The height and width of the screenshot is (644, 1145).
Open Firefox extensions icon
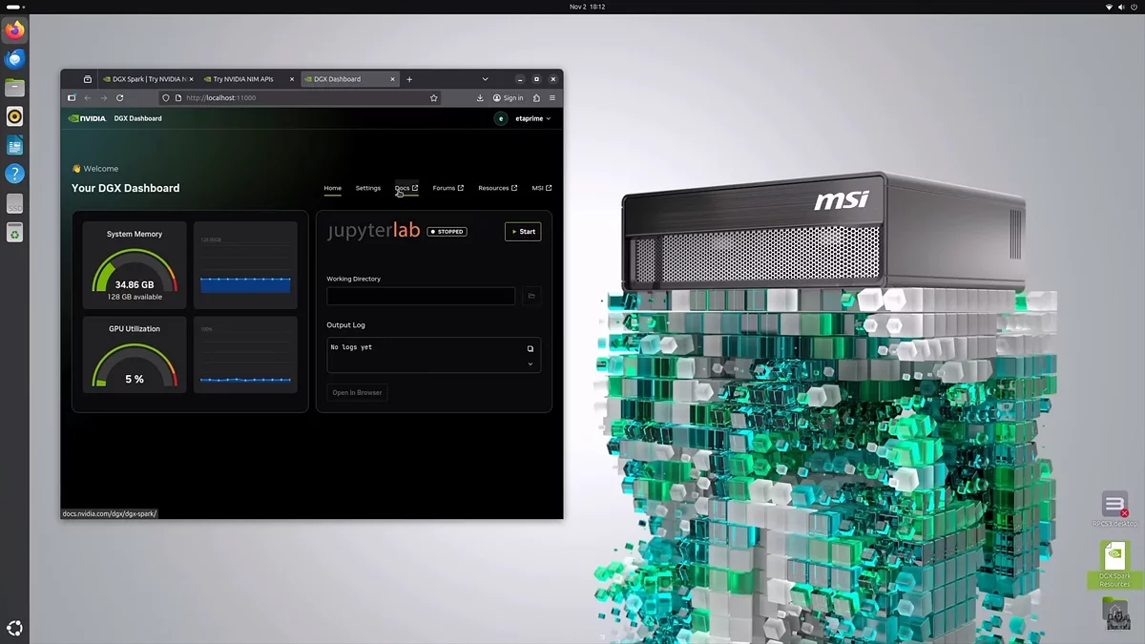pos(536,98)
